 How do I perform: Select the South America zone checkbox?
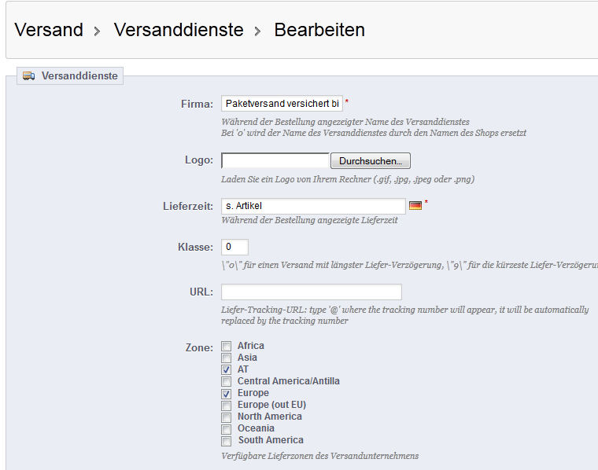click(x=227, y=440)
